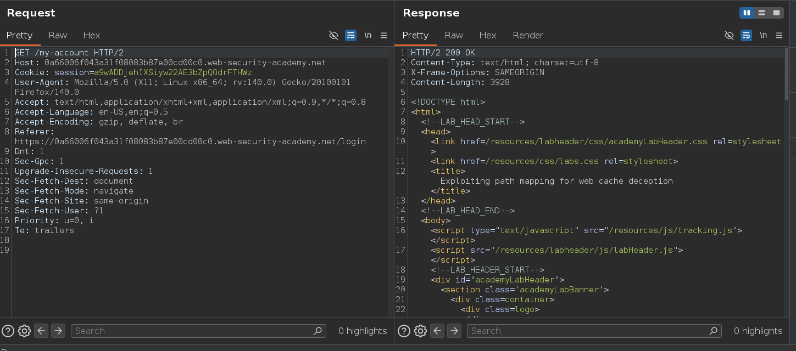This screenshot has height=351, width=796.
Task: Switch Request view to Hex tab
Action: (92, 35)
